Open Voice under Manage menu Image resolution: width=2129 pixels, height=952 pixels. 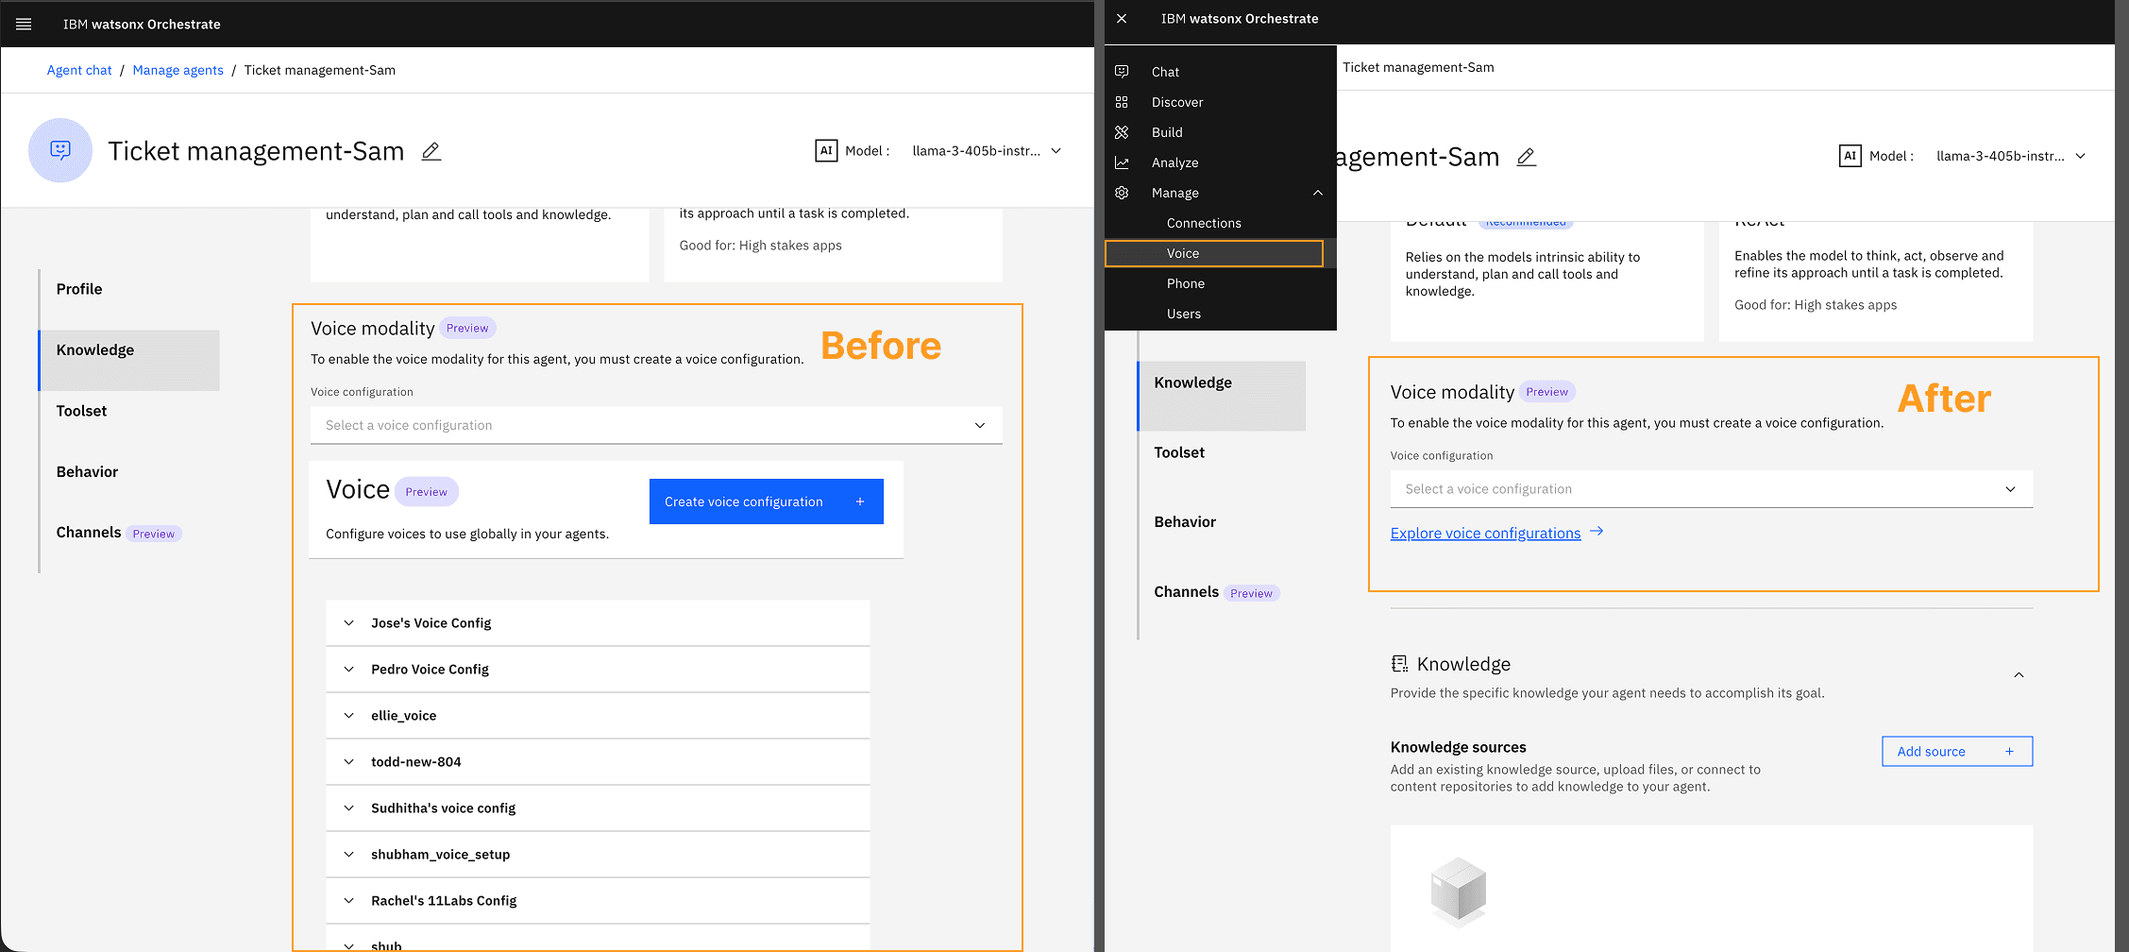click(1214, 253)
